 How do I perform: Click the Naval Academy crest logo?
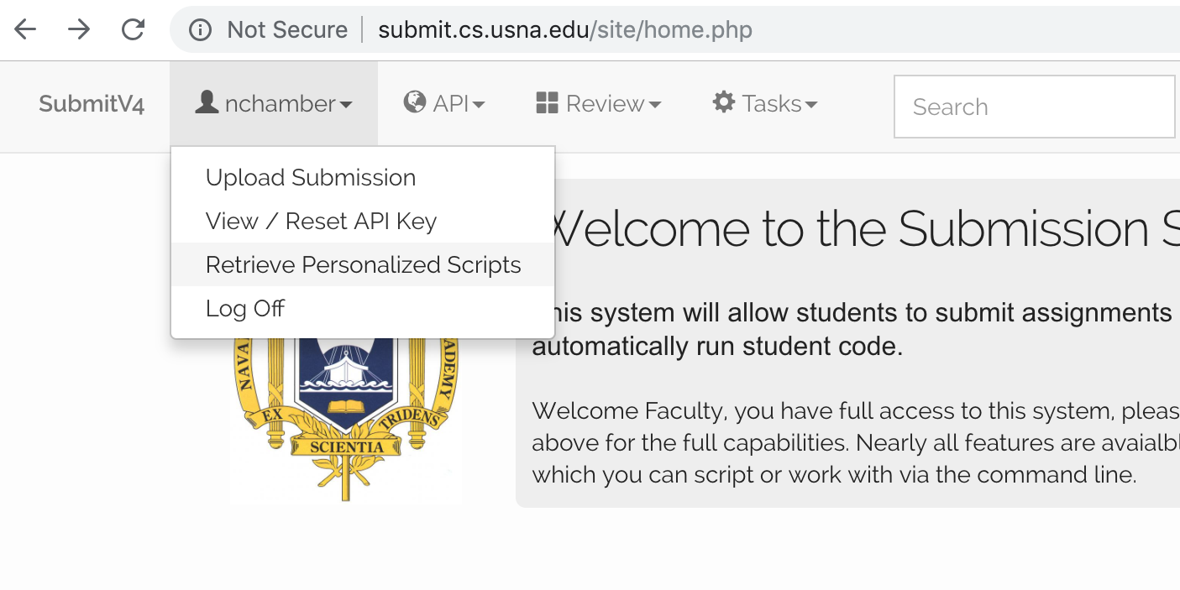click(345, 420)
